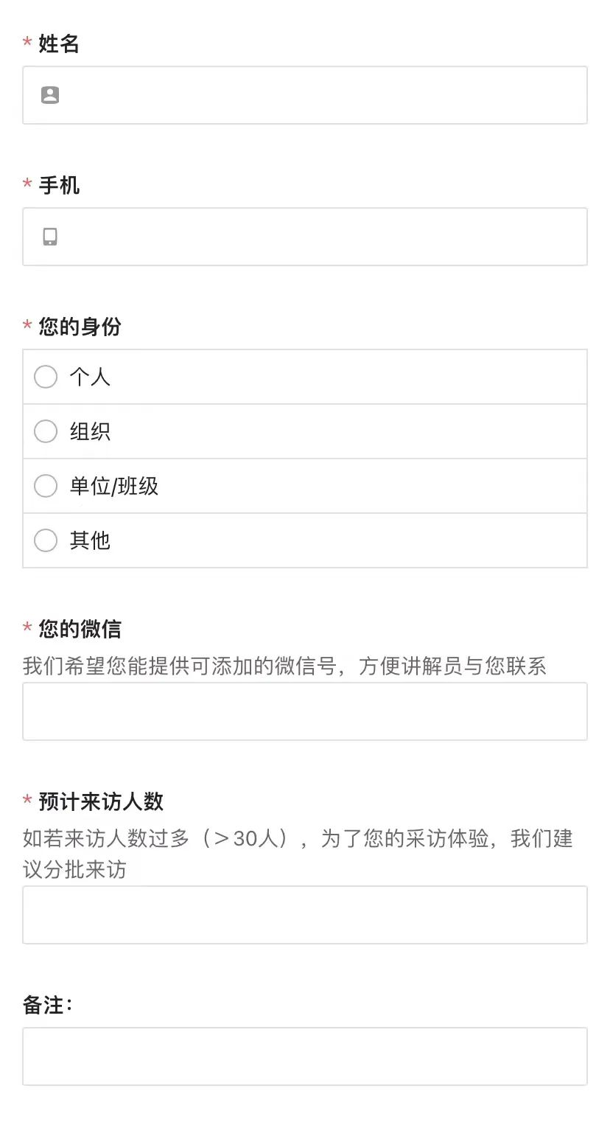The width and height of the screenshot is (610, 1125).
Task: Choose 组织 as your identity
Action: [305, 431]
